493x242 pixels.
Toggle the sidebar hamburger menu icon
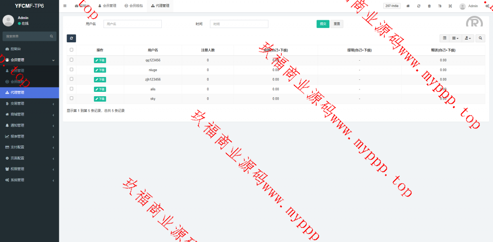pos(65,6)
